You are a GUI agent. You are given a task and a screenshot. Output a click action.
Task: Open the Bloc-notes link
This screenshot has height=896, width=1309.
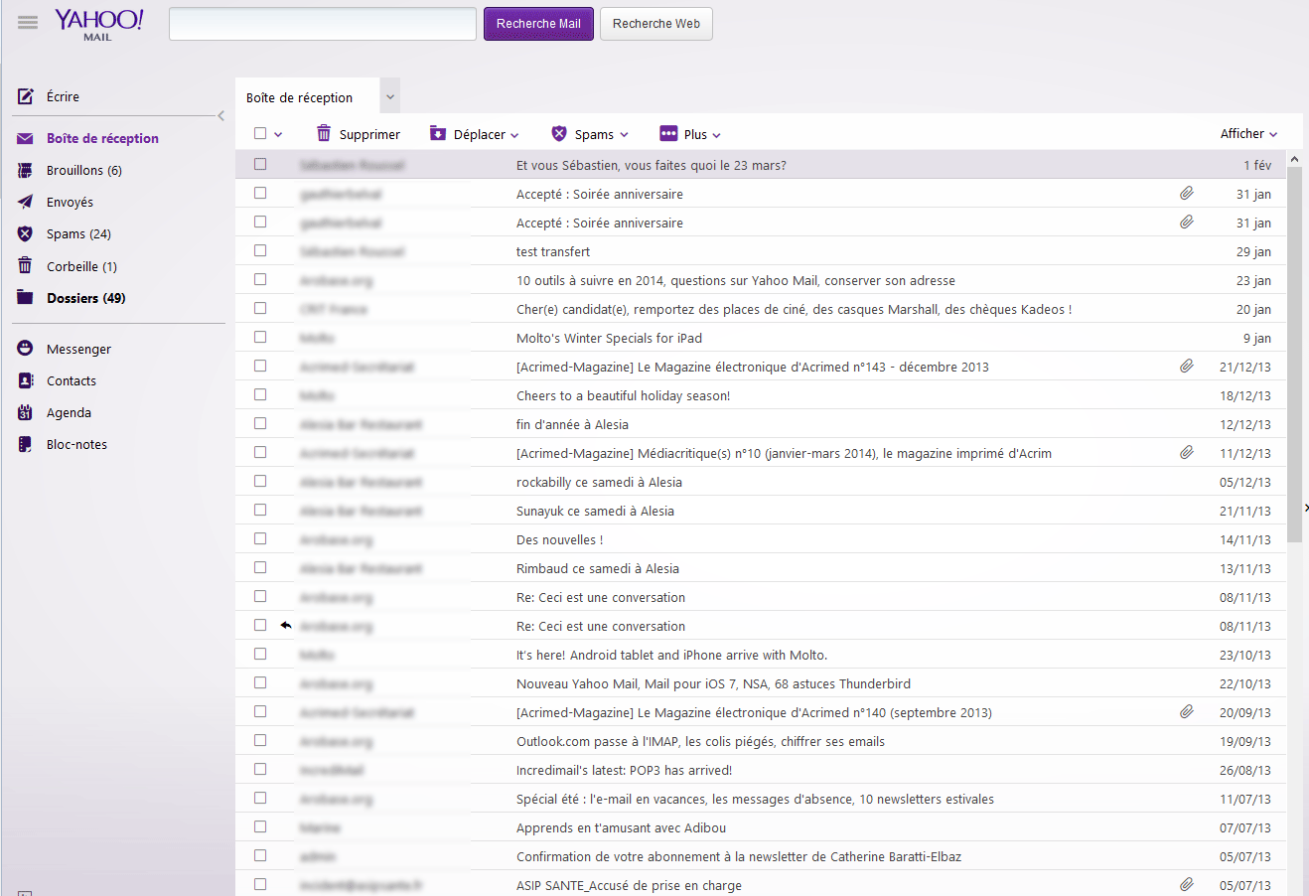click(x=76, y=444)
